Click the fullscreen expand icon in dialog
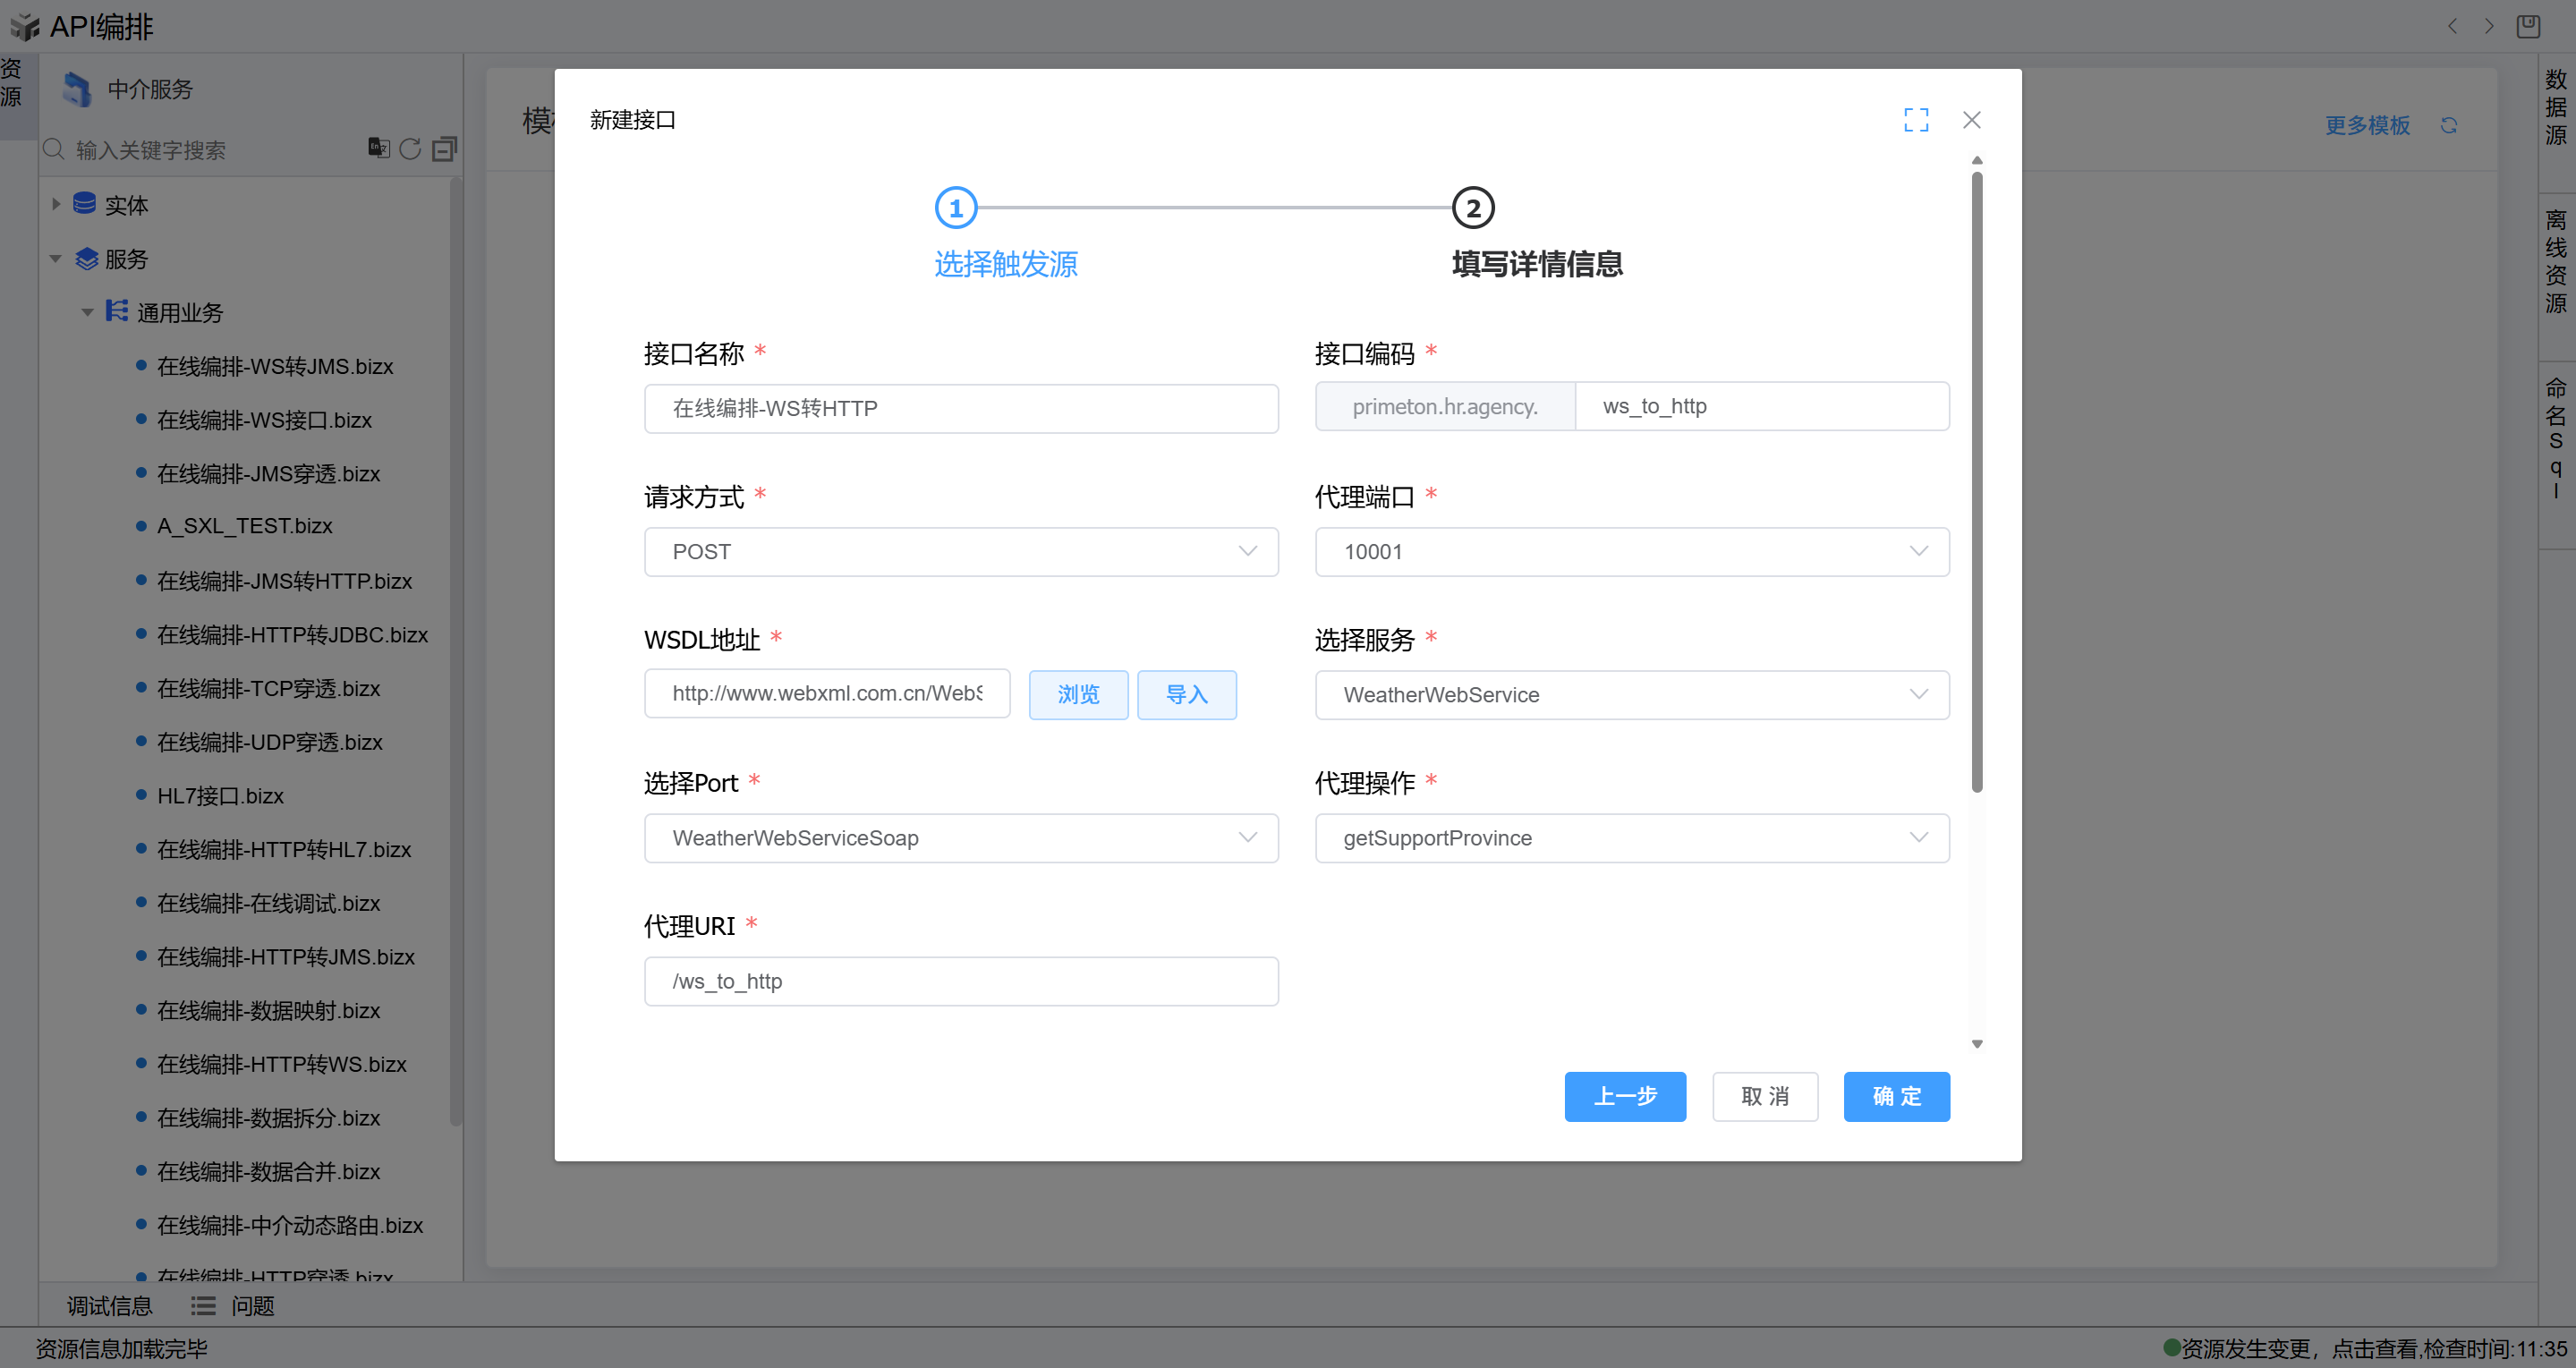 (1915, 120)
